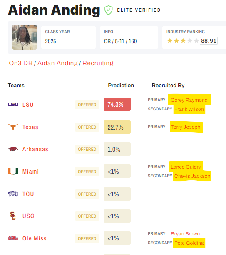Click the Miami U logo icon
The width and height of the screenshot is (226, 255).
[x=13, y=171]
